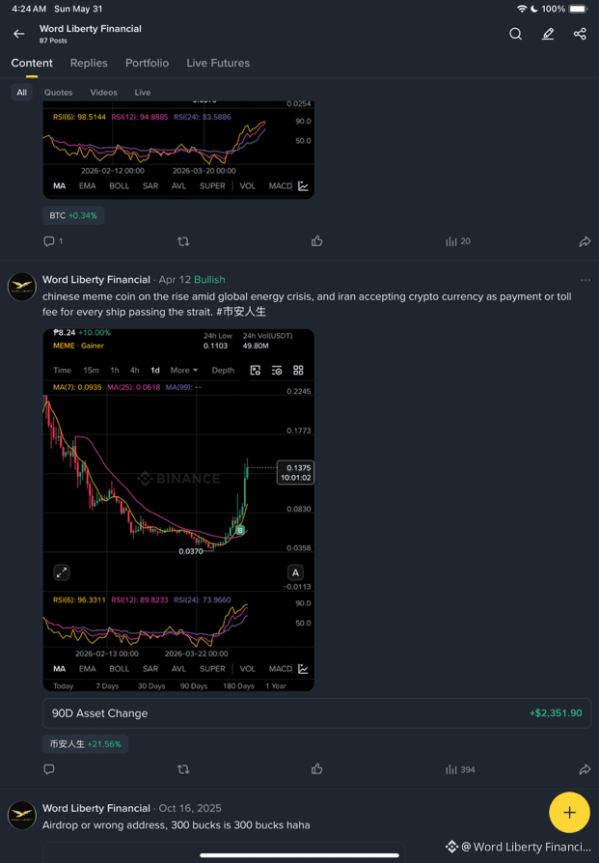The width and height of the screenshot is (599, 863).
Task: View stats showing 20 views
Action: point(457,241)
